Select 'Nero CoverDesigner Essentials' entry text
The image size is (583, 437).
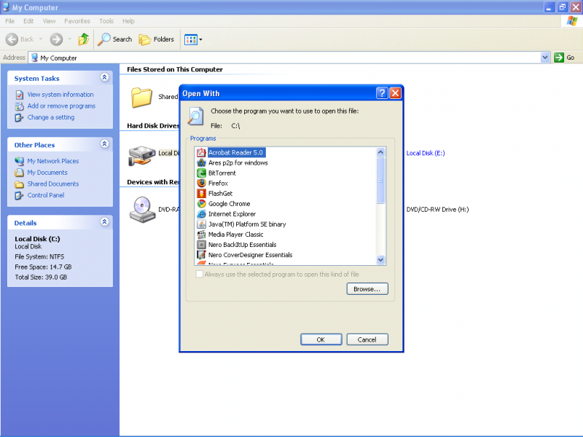click(250, 255)
